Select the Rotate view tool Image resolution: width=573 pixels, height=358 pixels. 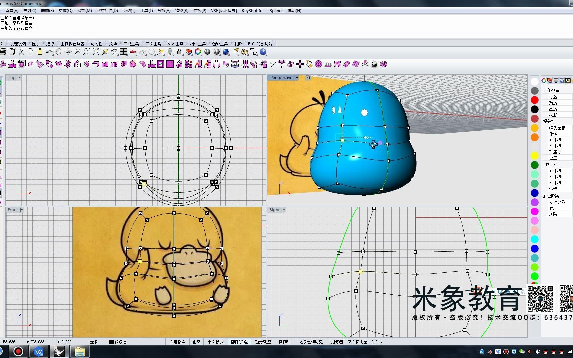coord(68,52)
